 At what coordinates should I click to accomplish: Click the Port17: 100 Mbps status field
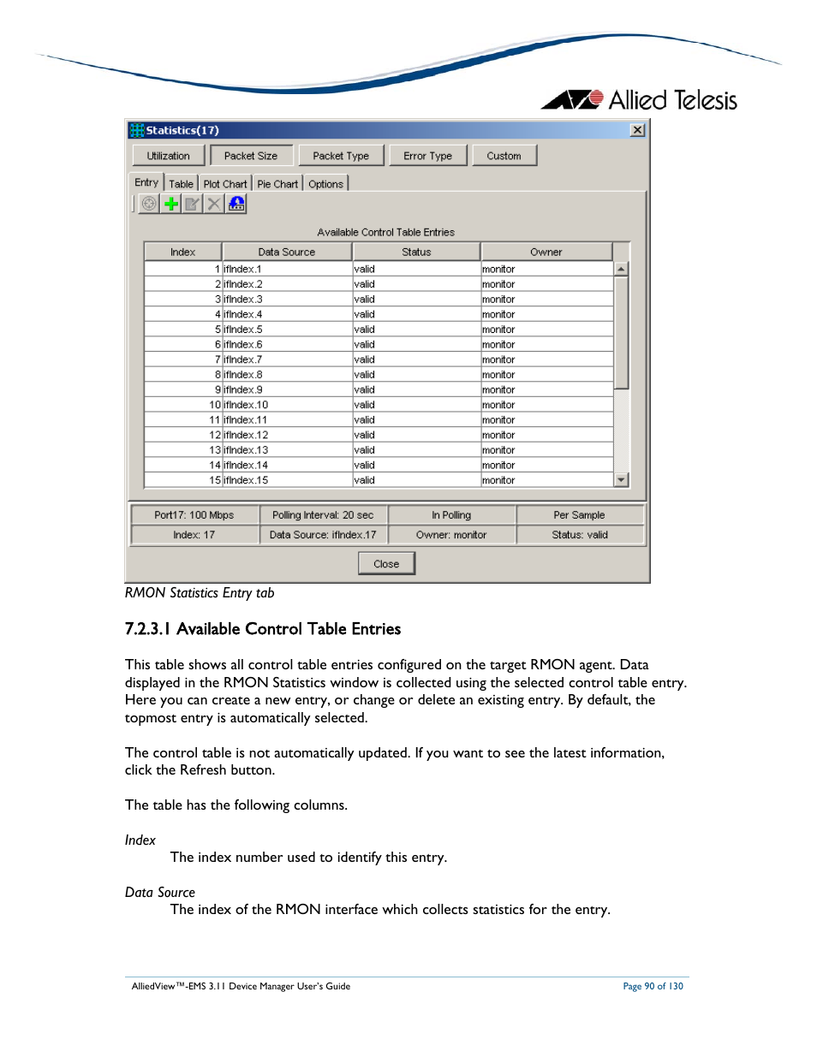(x=194, y=515)
